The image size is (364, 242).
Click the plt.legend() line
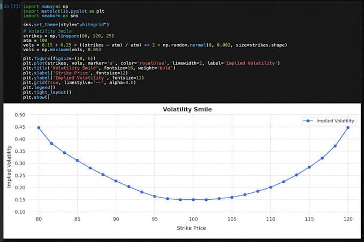(39, 87)
